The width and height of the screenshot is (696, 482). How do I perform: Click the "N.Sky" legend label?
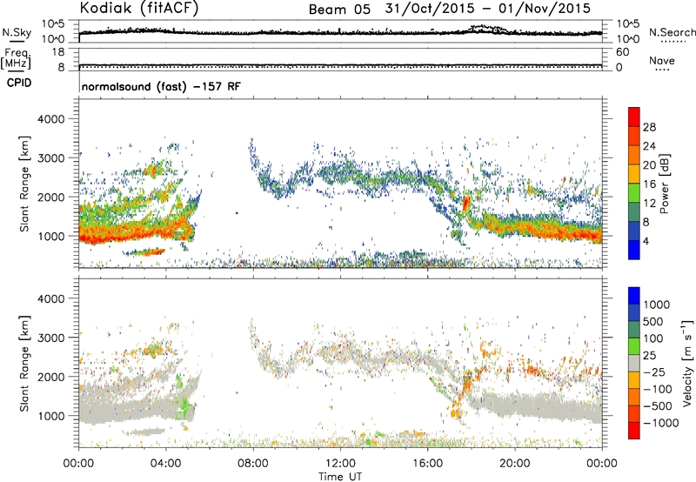click(x=17, y=32)
